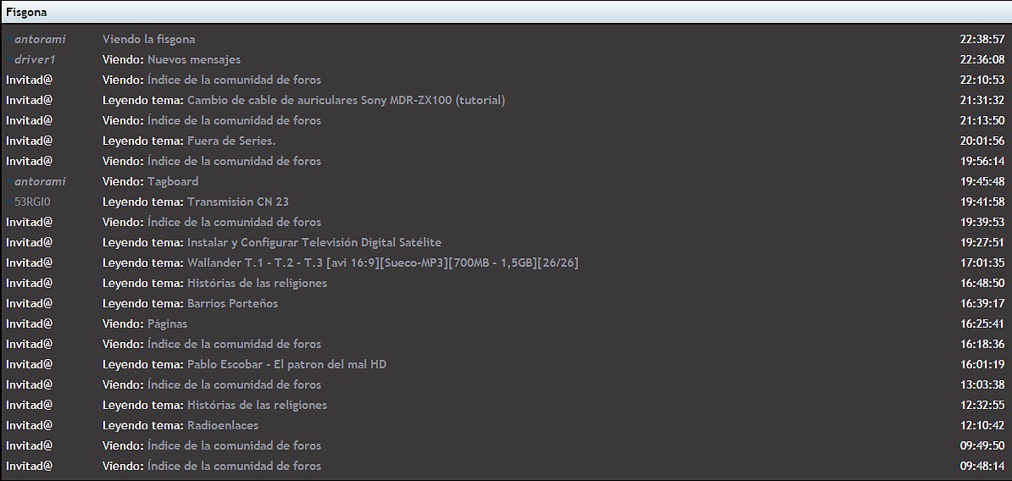Select the timestamp 22:38:57
Viewport: 1012px width, 481px height.
[x=982, y=39]
